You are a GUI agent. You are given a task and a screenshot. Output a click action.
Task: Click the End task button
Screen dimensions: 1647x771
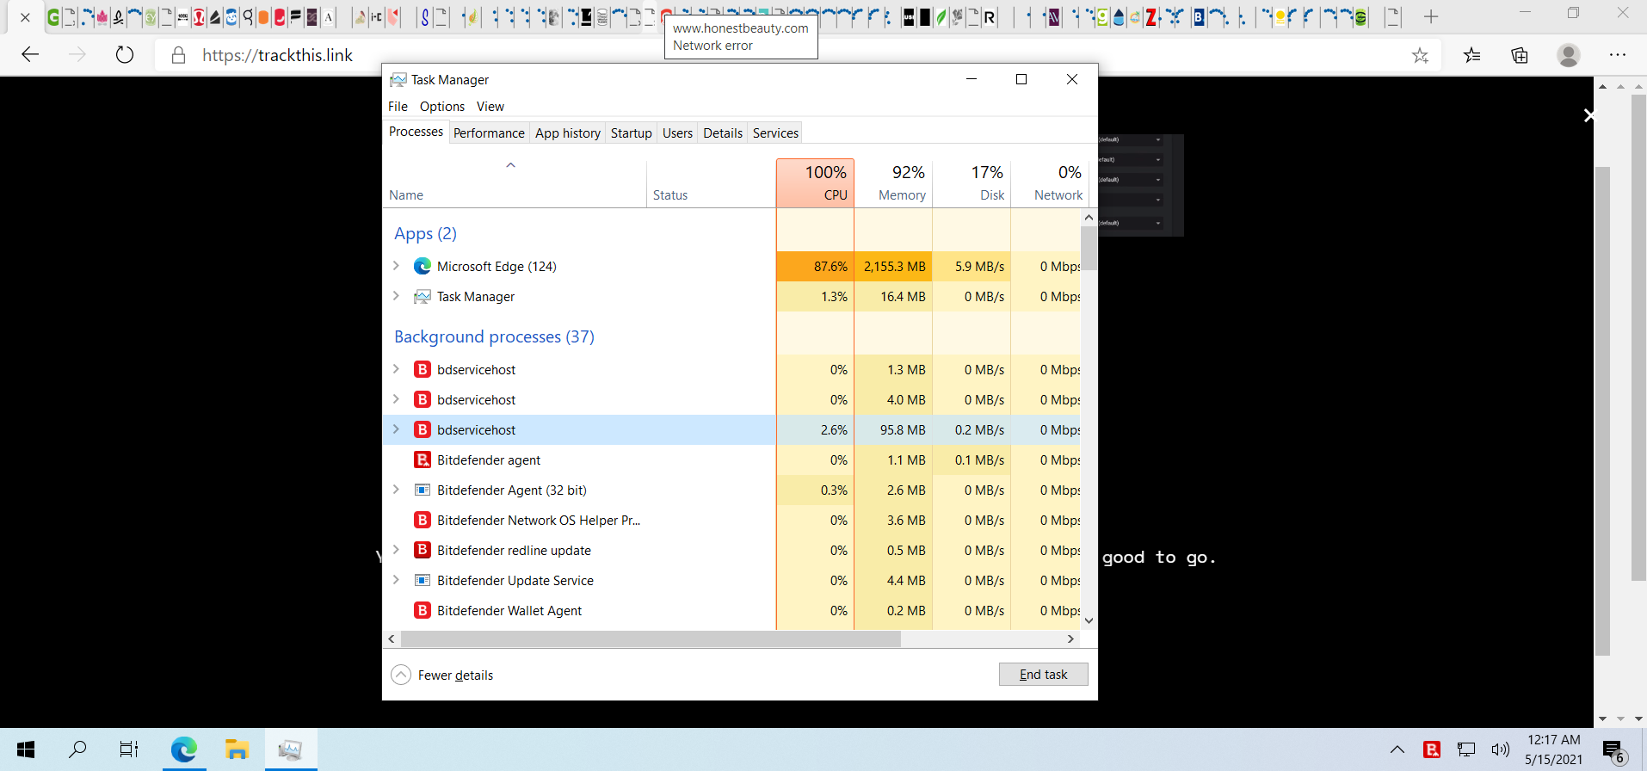coord(1043,675)
